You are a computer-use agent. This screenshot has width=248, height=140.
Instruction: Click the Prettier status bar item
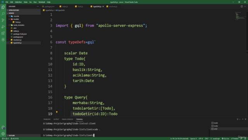234,138
